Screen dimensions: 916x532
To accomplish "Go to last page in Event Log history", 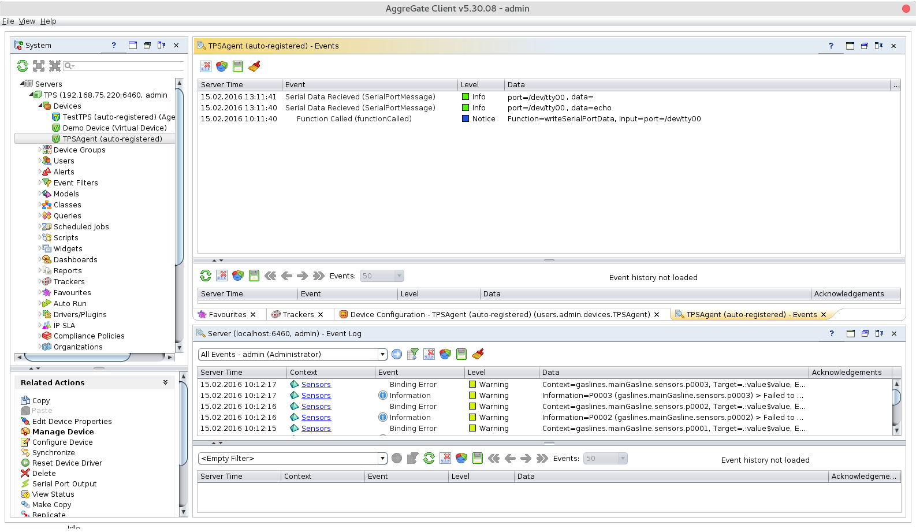I will 542,458.
